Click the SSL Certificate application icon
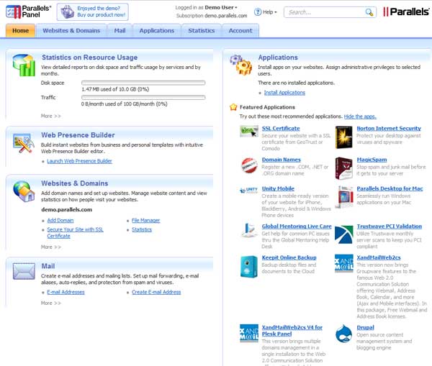Viewport: 432px width, 366px height. point(249,132)
